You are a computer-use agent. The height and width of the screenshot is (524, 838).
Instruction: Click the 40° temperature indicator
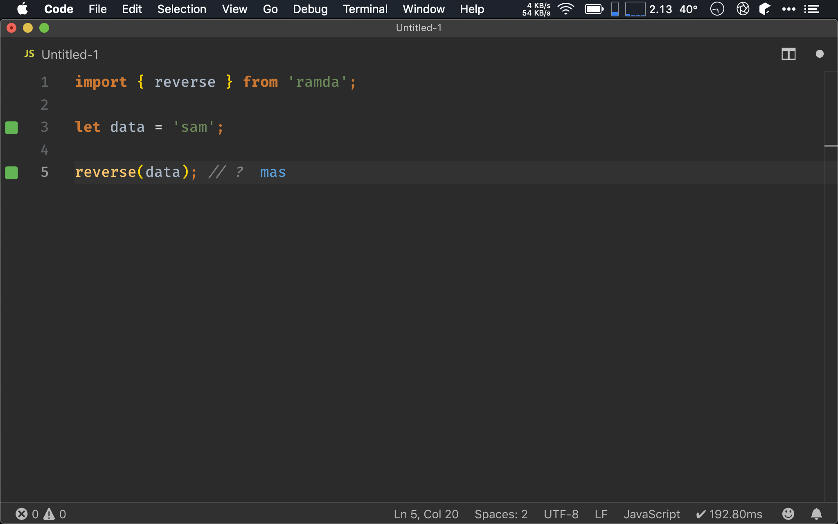pyautogui.click(x=688, y=9)
